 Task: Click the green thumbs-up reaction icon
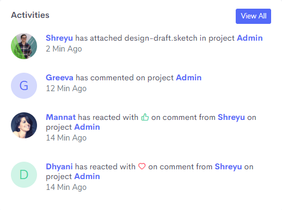(x=145, y=117)
